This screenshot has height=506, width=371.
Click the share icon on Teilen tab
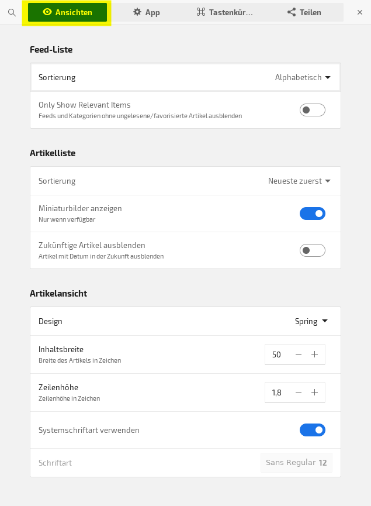(292, 12)
